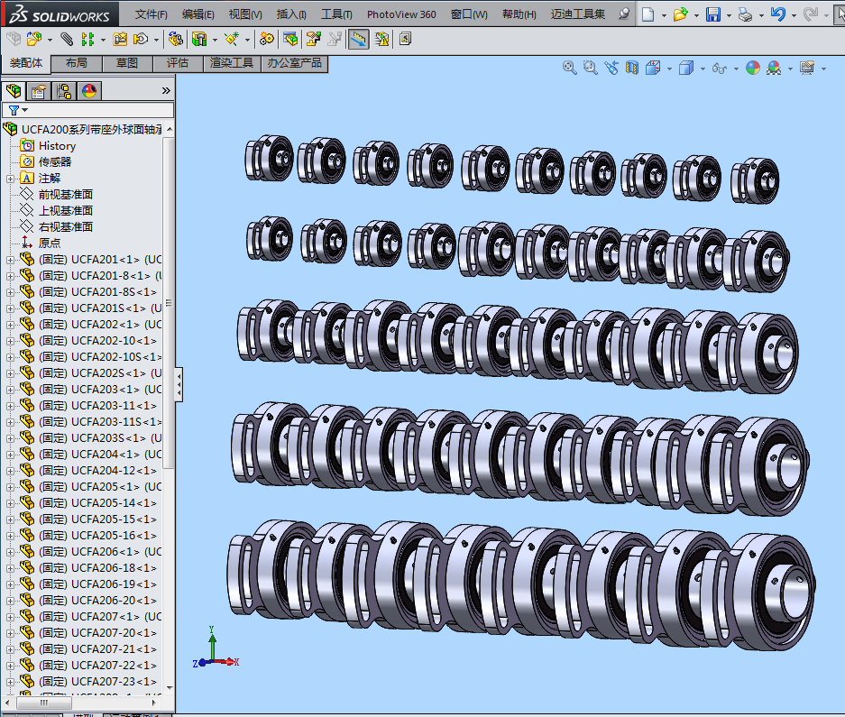Viewport: 845px width, 717px height.
Task: Open the 视图(V) menu
Action: pos(245,14)
